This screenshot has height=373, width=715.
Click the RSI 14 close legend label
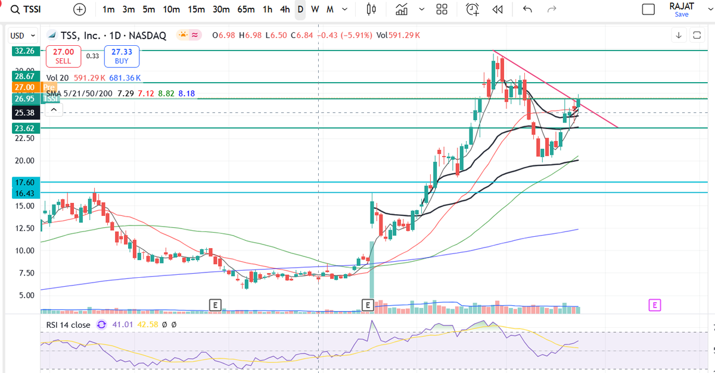(69, 325)
